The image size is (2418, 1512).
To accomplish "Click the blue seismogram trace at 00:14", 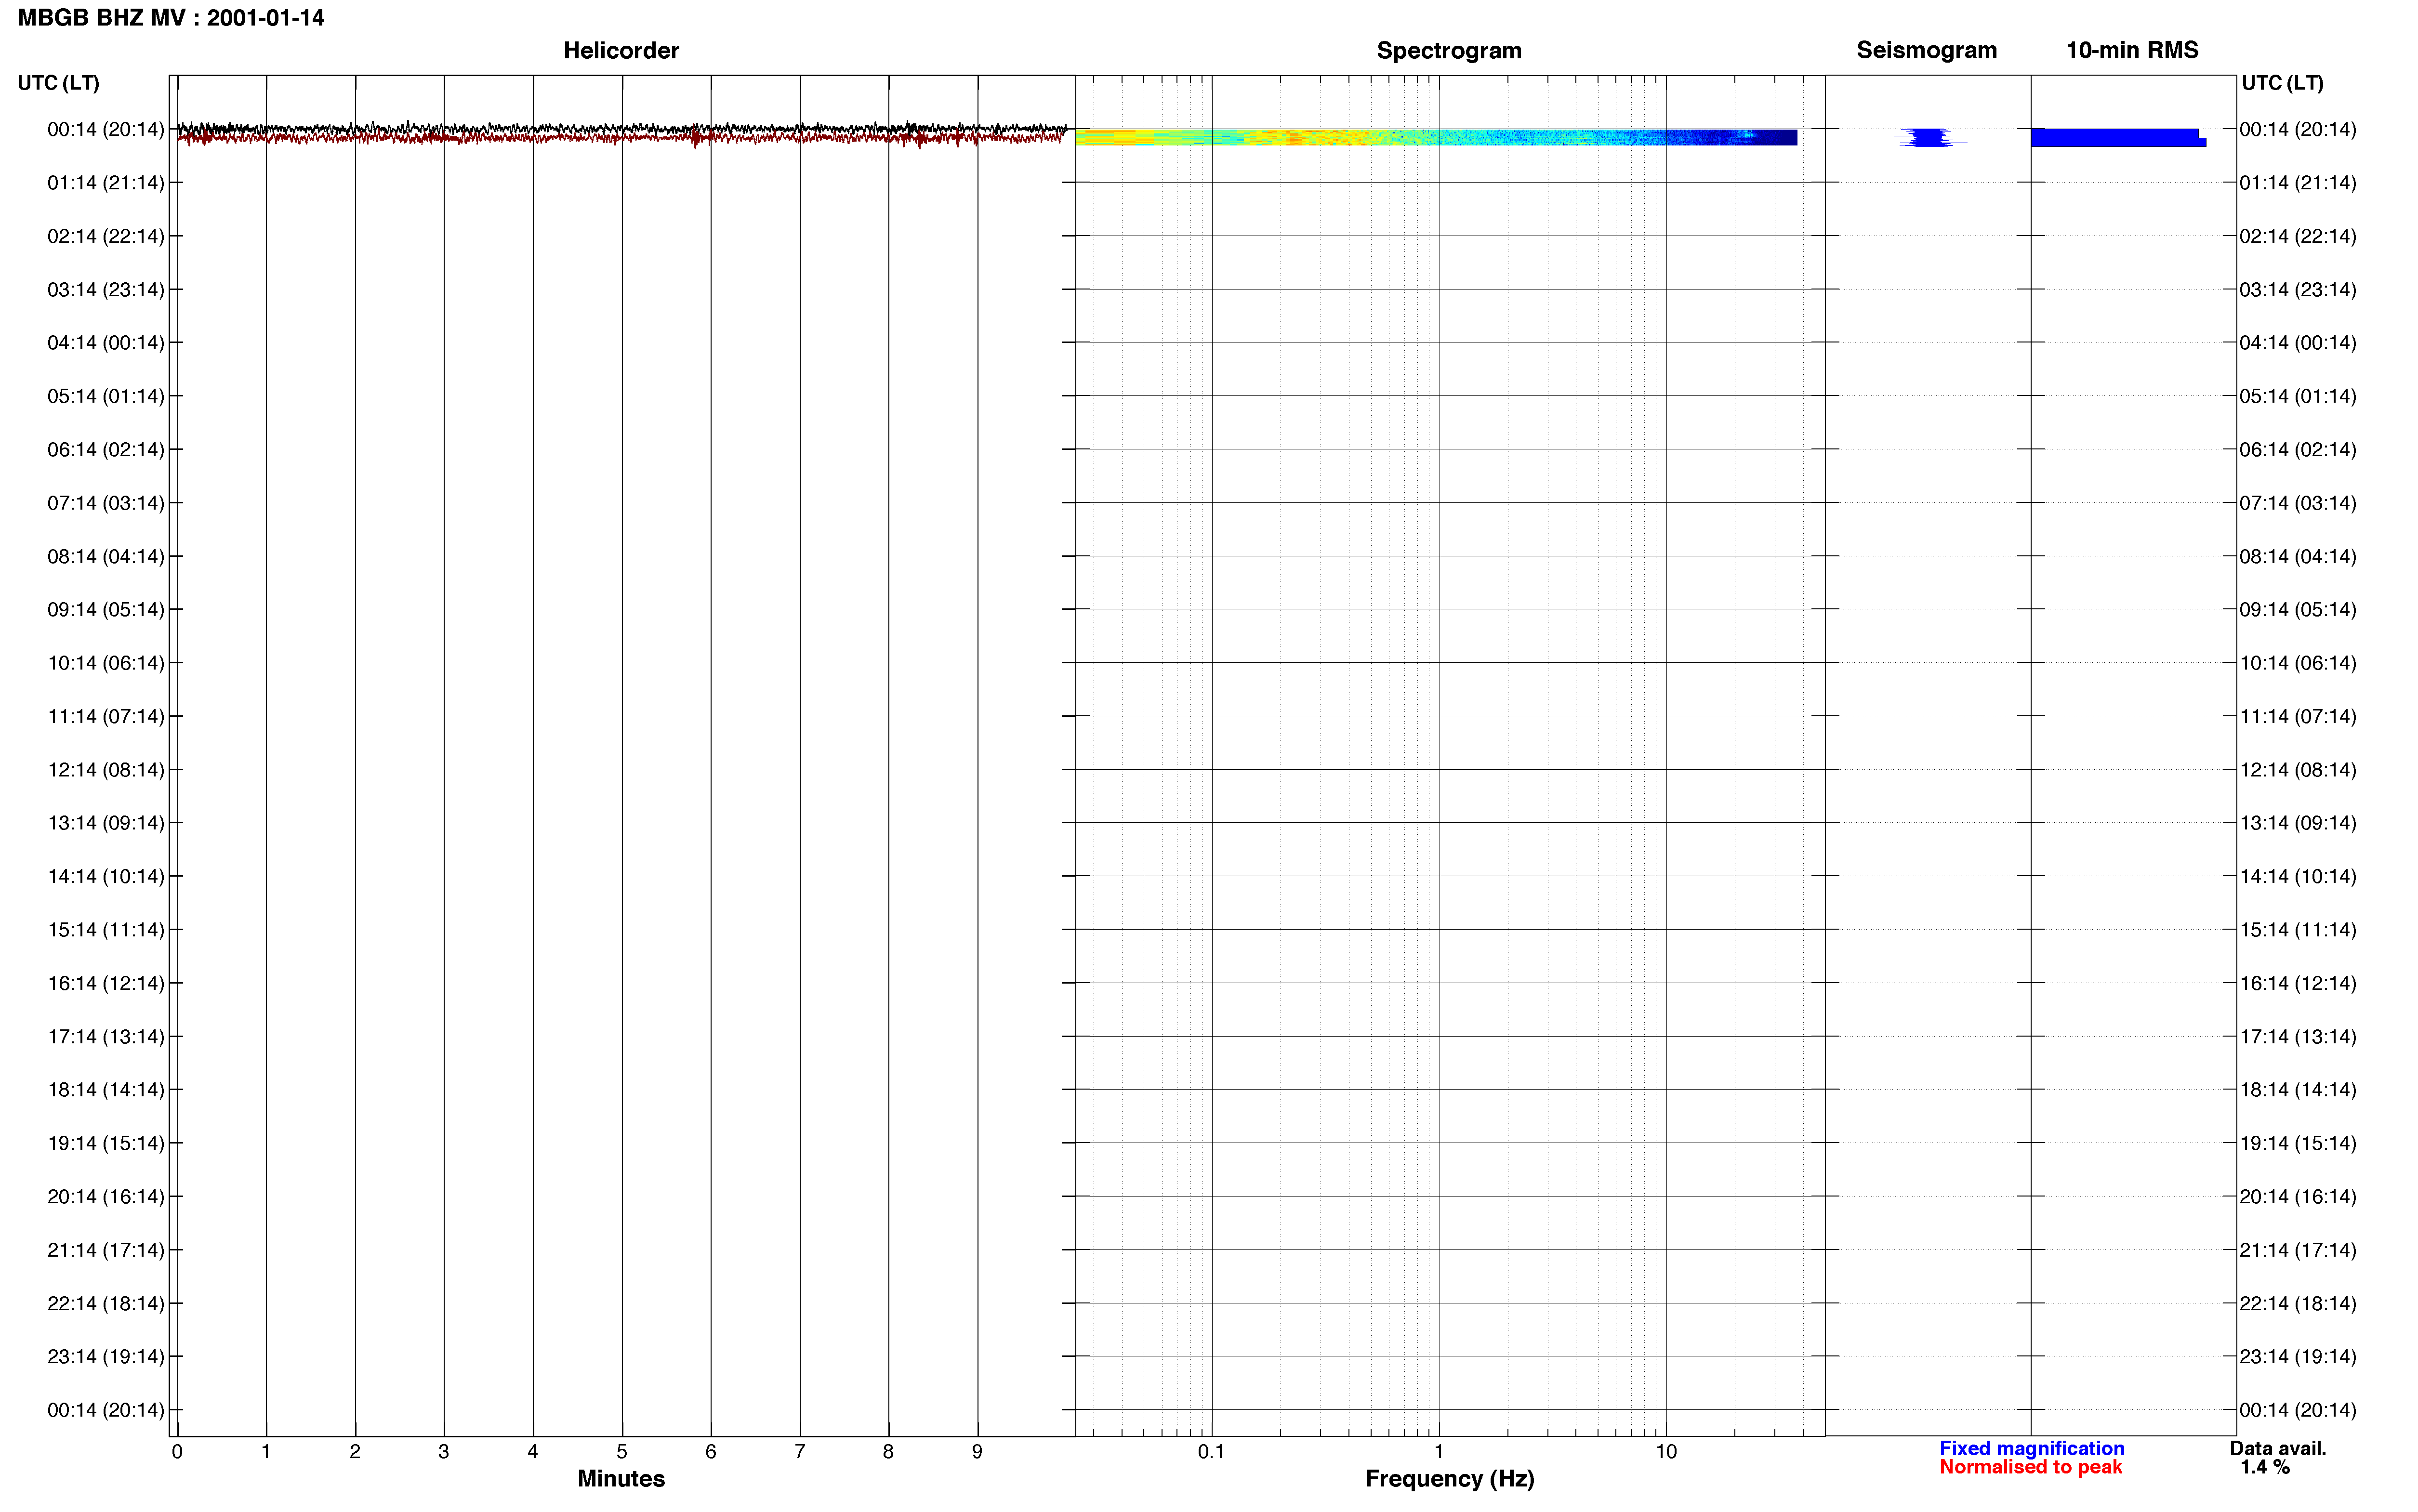I will click(1929, 138).
